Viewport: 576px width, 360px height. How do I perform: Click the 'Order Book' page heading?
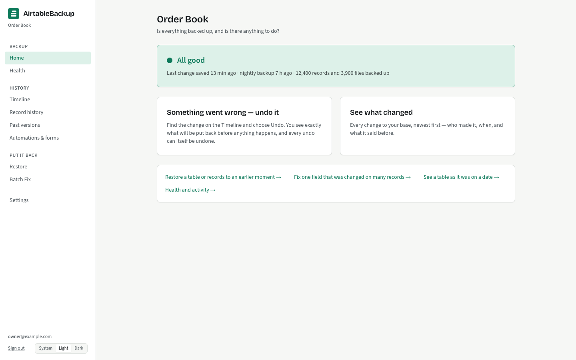182,19
